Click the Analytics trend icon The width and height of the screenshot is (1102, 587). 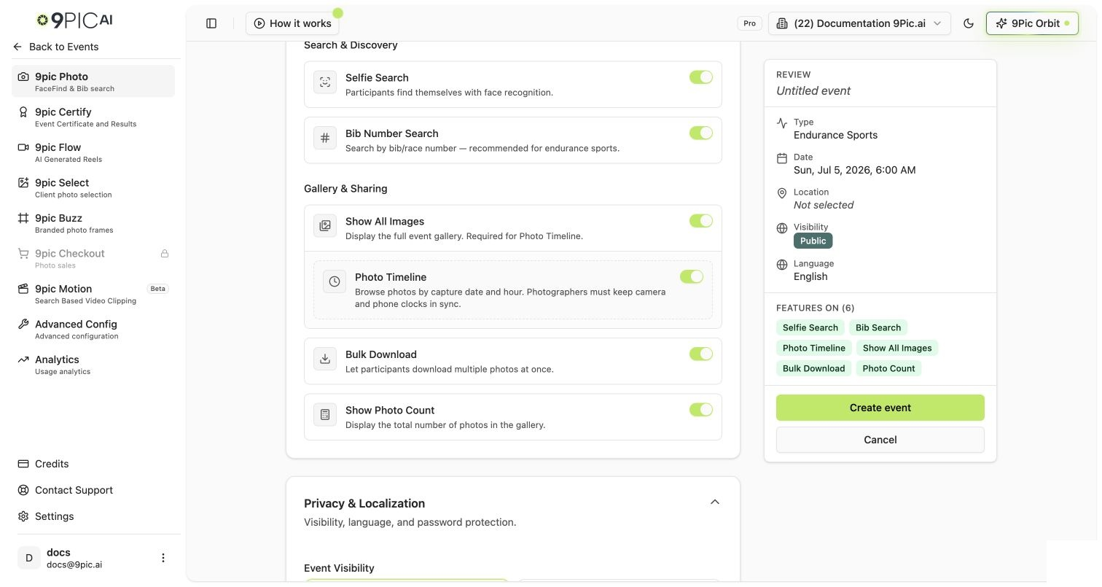tap(23, 359)
